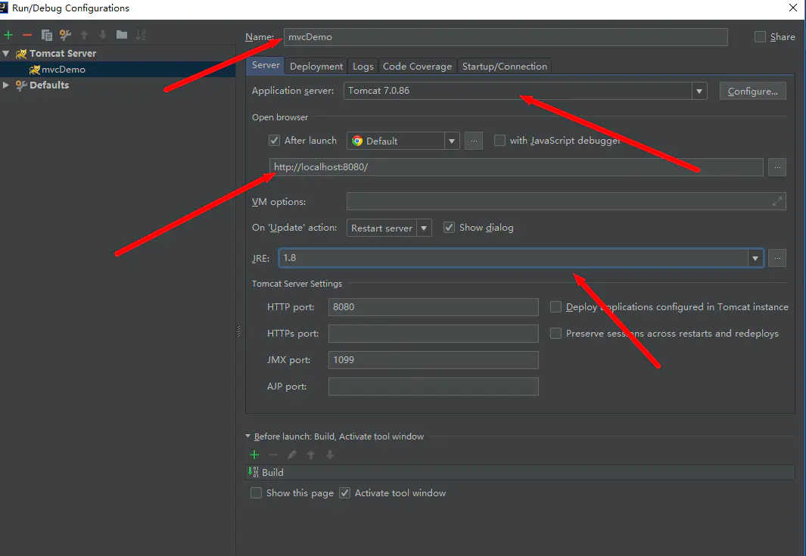The height and width of the screenshot is (556, 806).
Task: Switch to the Code Coverage tab
Action: point(417,67)
